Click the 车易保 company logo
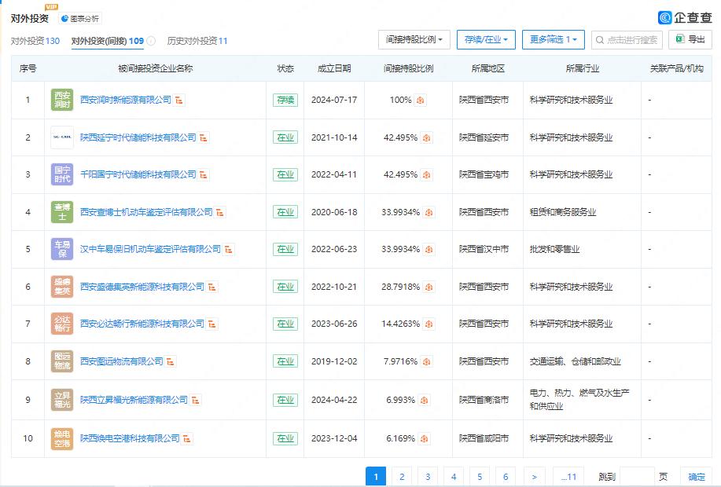721x487 pixels. [62, 249]
